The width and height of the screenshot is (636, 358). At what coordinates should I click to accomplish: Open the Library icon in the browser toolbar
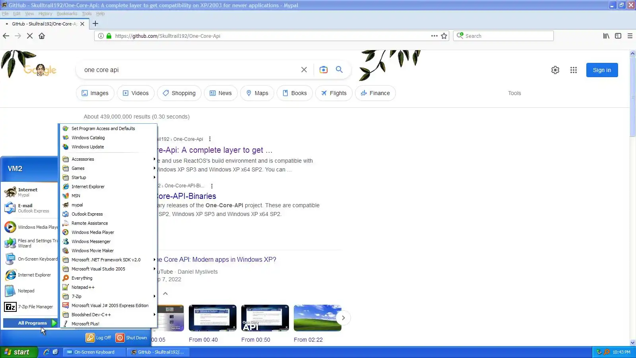606,36
